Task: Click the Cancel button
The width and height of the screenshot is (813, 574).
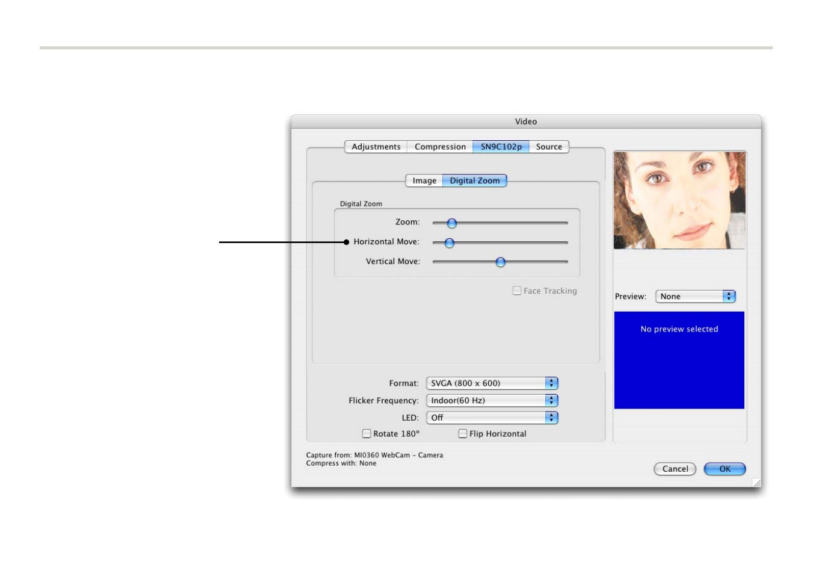Action: (675, 469)
